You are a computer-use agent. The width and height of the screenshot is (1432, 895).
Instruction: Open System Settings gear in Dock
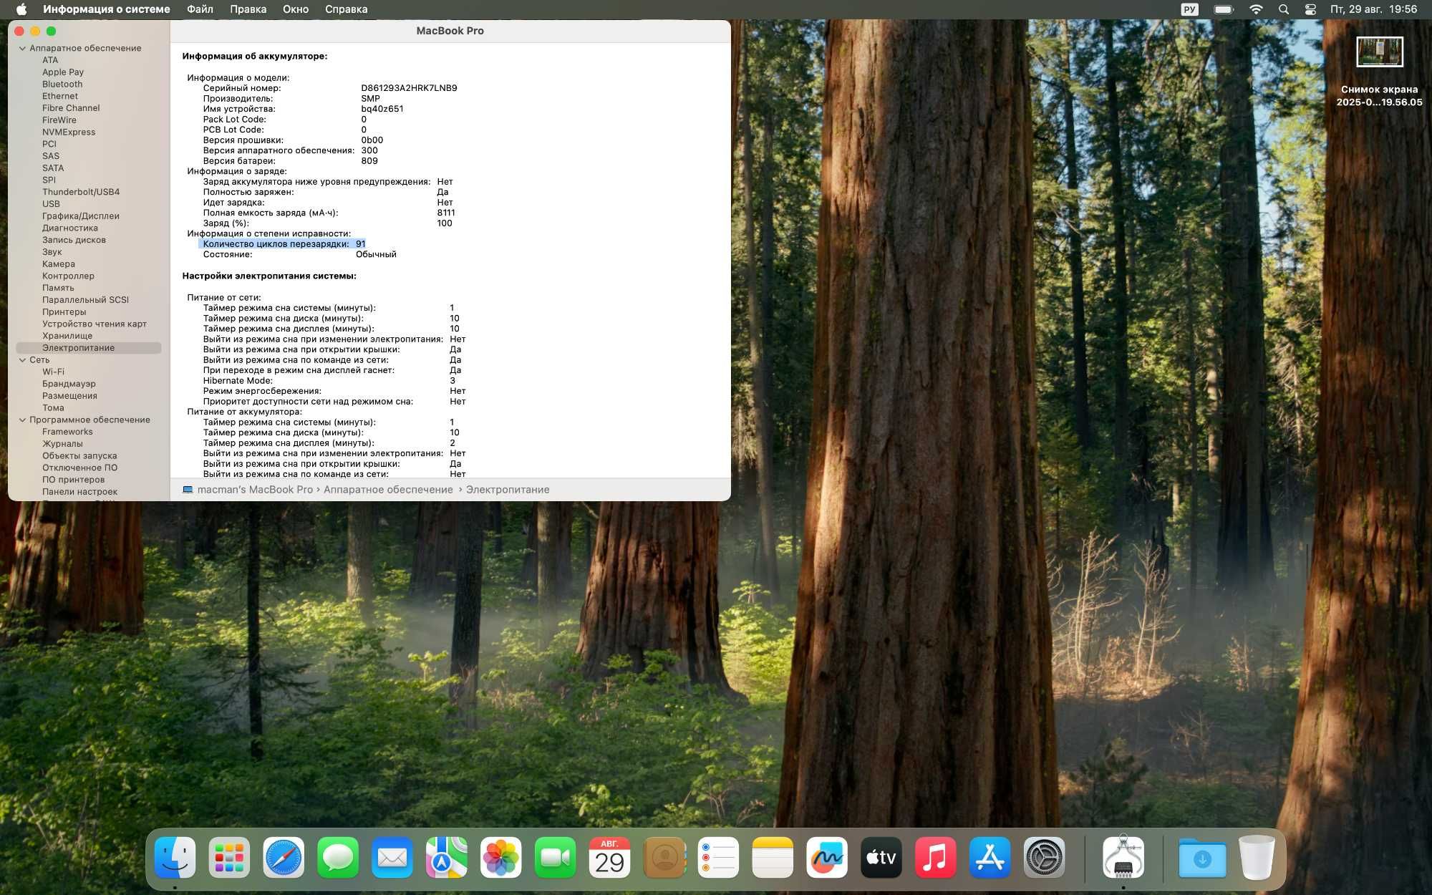click(1045, 857)
